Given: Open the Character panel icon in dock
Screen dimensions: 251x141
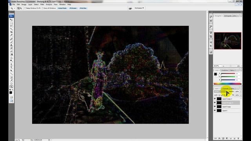Looking at the screenshot, I should (x=211, y=42).
